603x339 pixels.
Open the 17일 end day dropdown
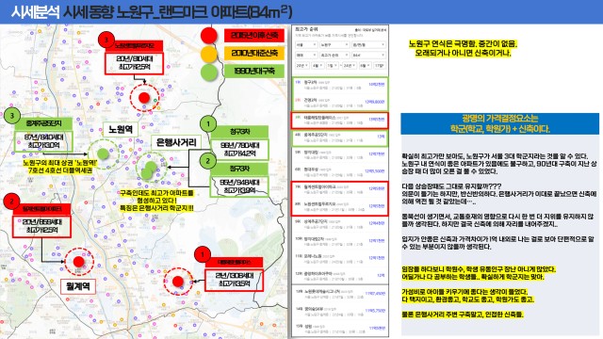379,66
